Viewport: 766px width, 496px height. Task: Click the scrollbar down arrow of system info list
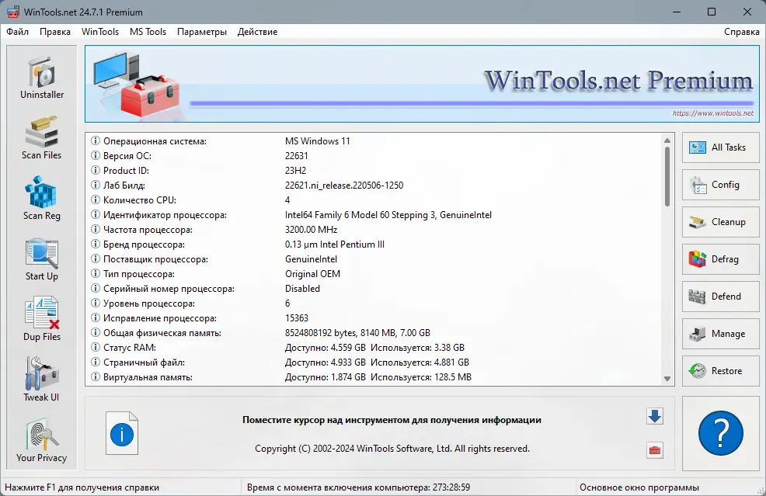click(x=666, y=378)
